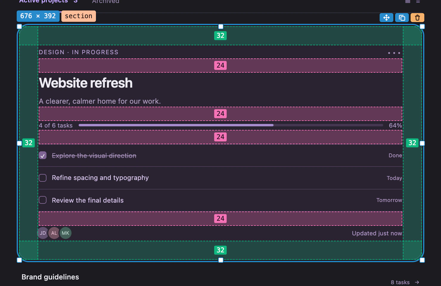This screenshot has width=441, height=286.
Task: Click the "Tomorrow" due label
Action: 389,200
